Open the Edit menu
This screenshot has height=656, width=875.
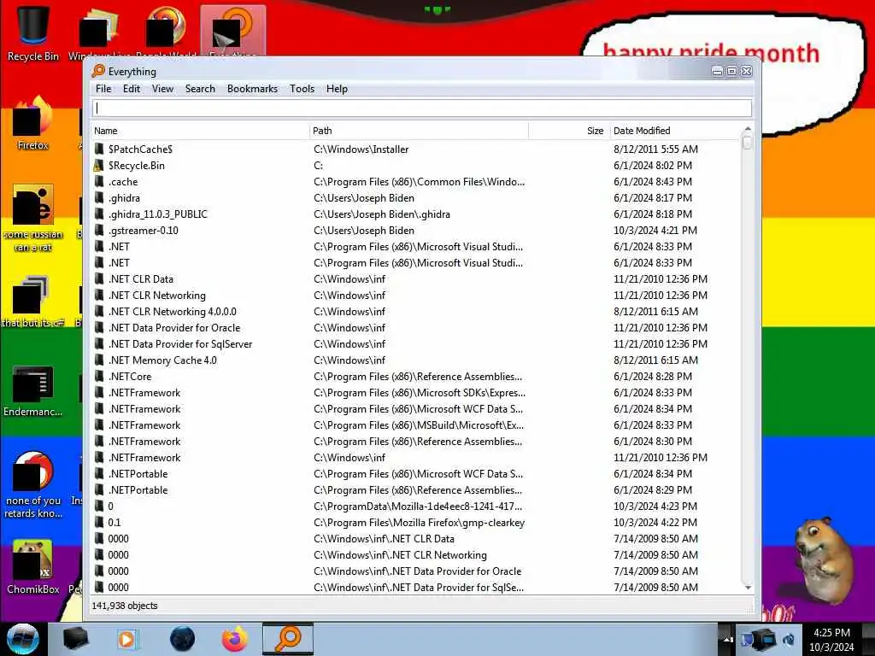point(132,89)
